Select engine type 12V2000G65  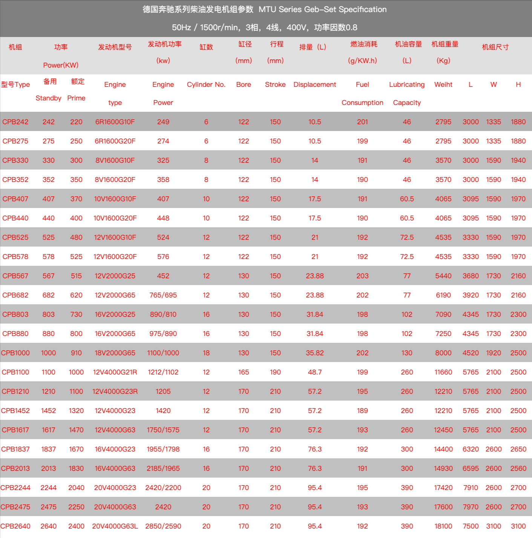tap(115, 295)
